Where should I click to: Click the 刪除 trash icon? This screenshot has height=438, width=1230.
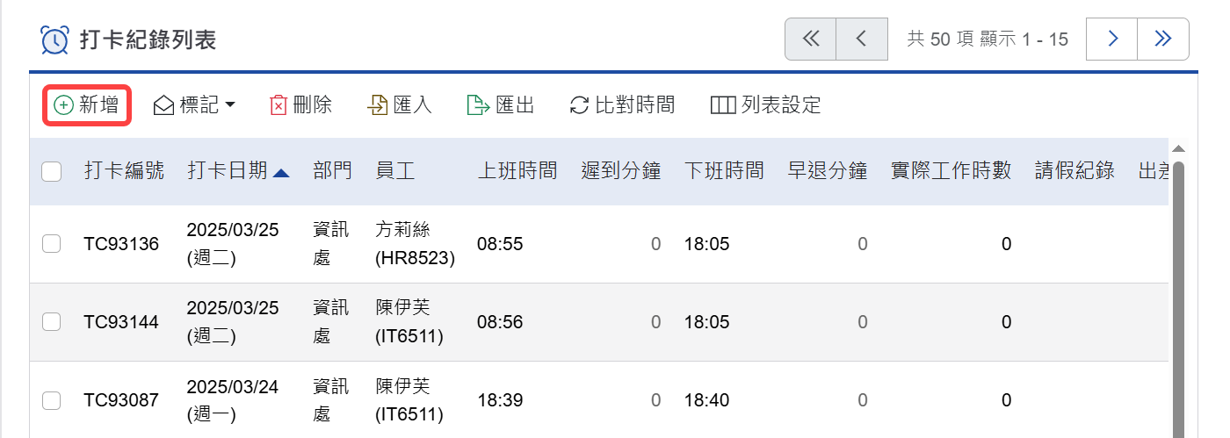(x=279, y=105)
